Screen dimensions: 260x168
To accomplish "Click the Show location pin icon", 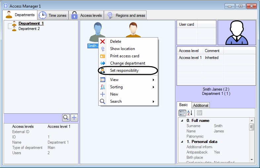I will click(103, 49).
